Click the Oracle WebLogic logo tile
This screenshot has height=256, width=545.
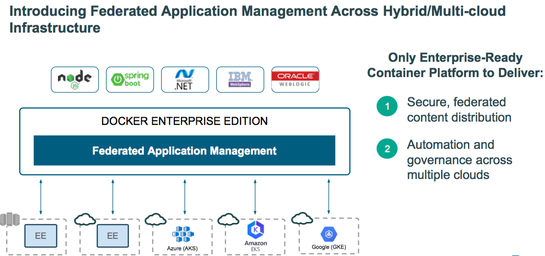tap(295, 79)
